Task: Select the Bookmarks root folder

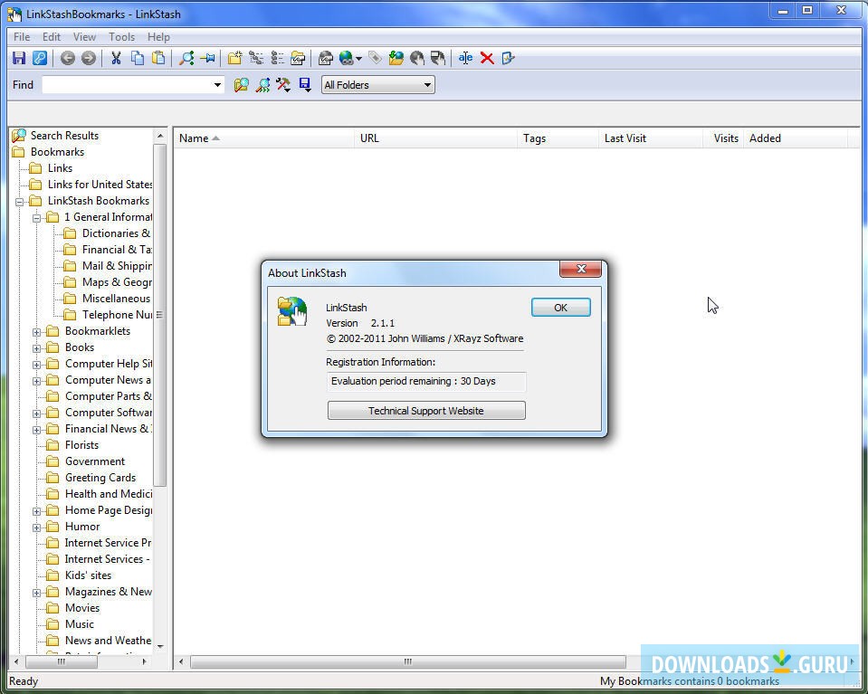Action: tap(57, 152)
